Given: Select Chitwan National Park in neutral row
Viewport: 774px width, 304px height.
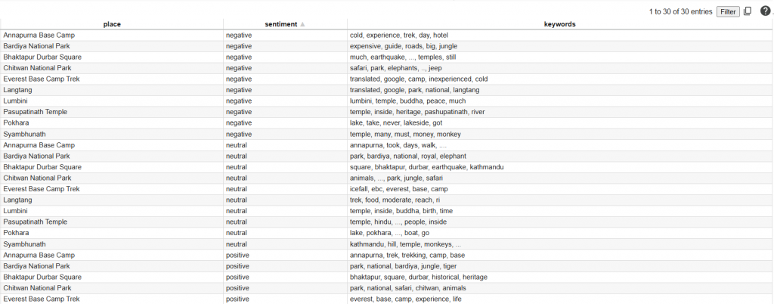Looking at the screenshot, I should point(38,178).
